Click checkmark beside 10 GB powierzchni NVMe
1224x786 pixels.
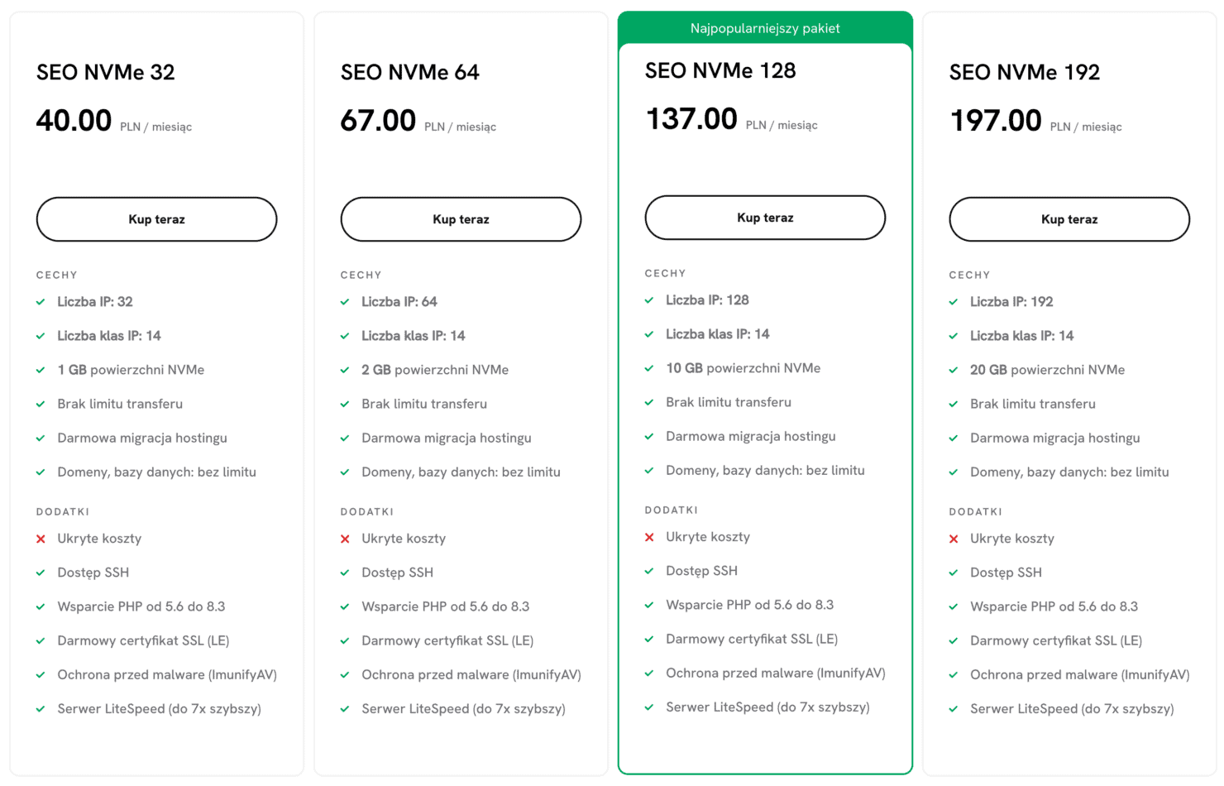click(649, 368)
